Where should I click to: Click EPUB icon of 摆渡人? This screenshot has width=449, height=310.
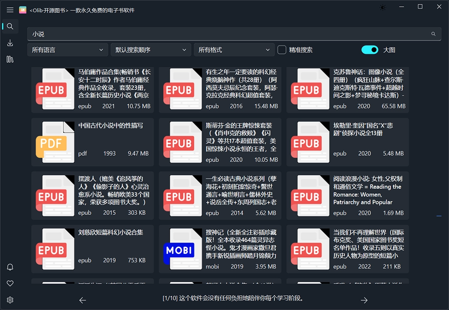click(55, 196)
